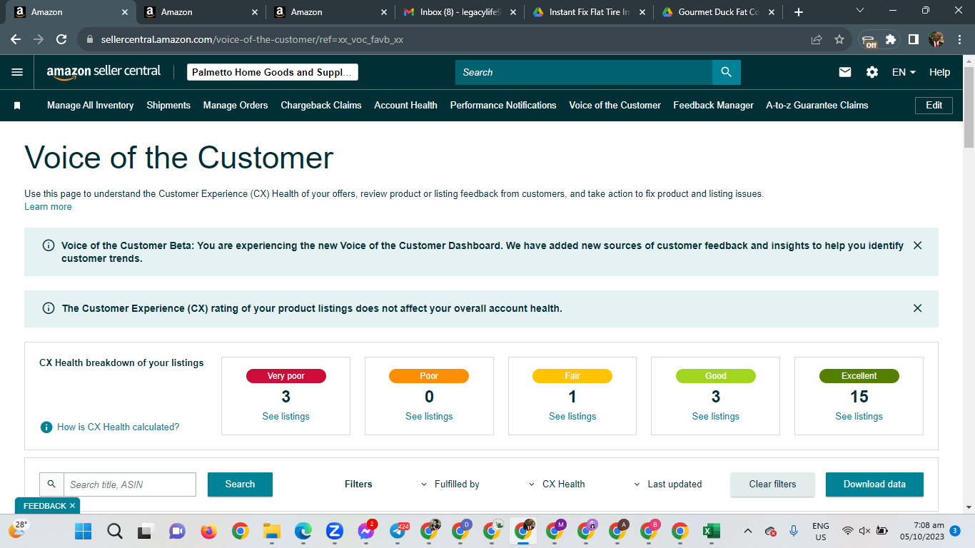Screen dimensions: 975x548
Task: See listings with Fair CX Health
Action: [572, 416]
